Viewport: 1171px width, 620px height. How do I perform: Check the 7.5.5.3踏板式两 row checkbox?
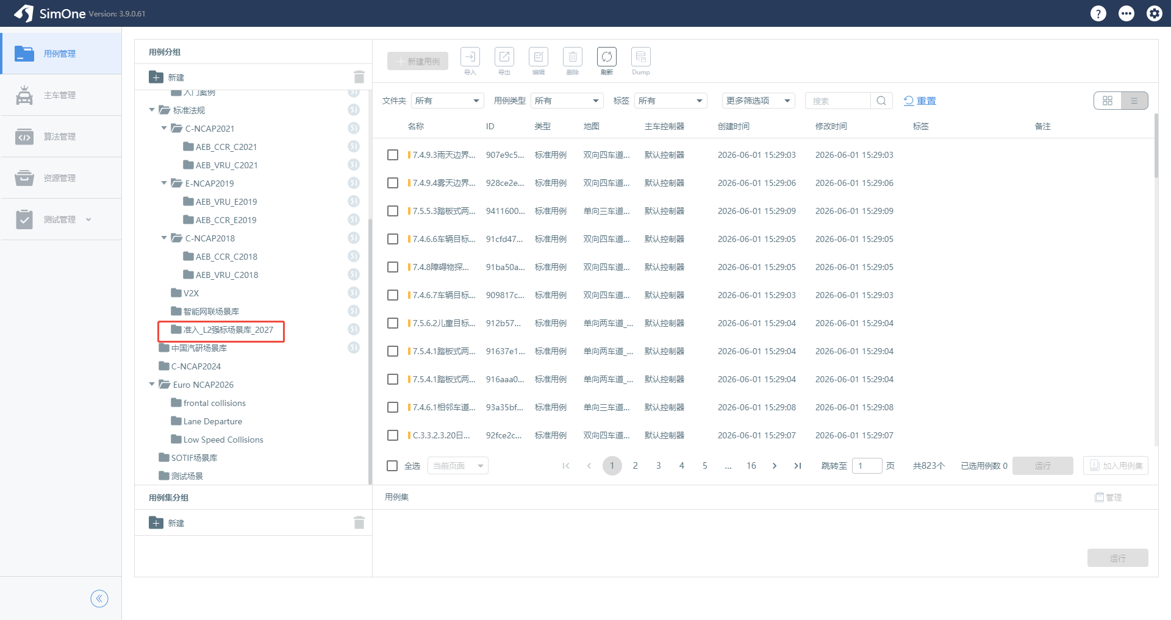(x=393, y=211)
